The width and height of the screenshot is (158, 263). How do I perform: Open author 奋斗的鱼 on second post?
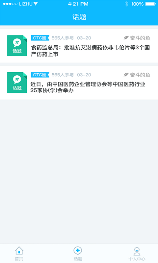[140, 75]
